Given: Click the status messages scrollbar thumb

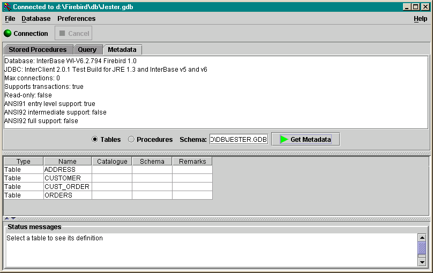Looking at the screenshot, I should [x=422, y=248].
